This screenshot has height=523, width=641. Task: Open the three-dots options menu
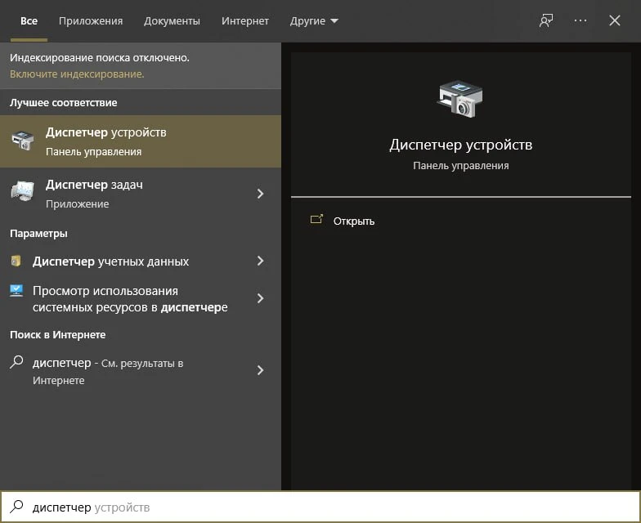click(580, 20)
